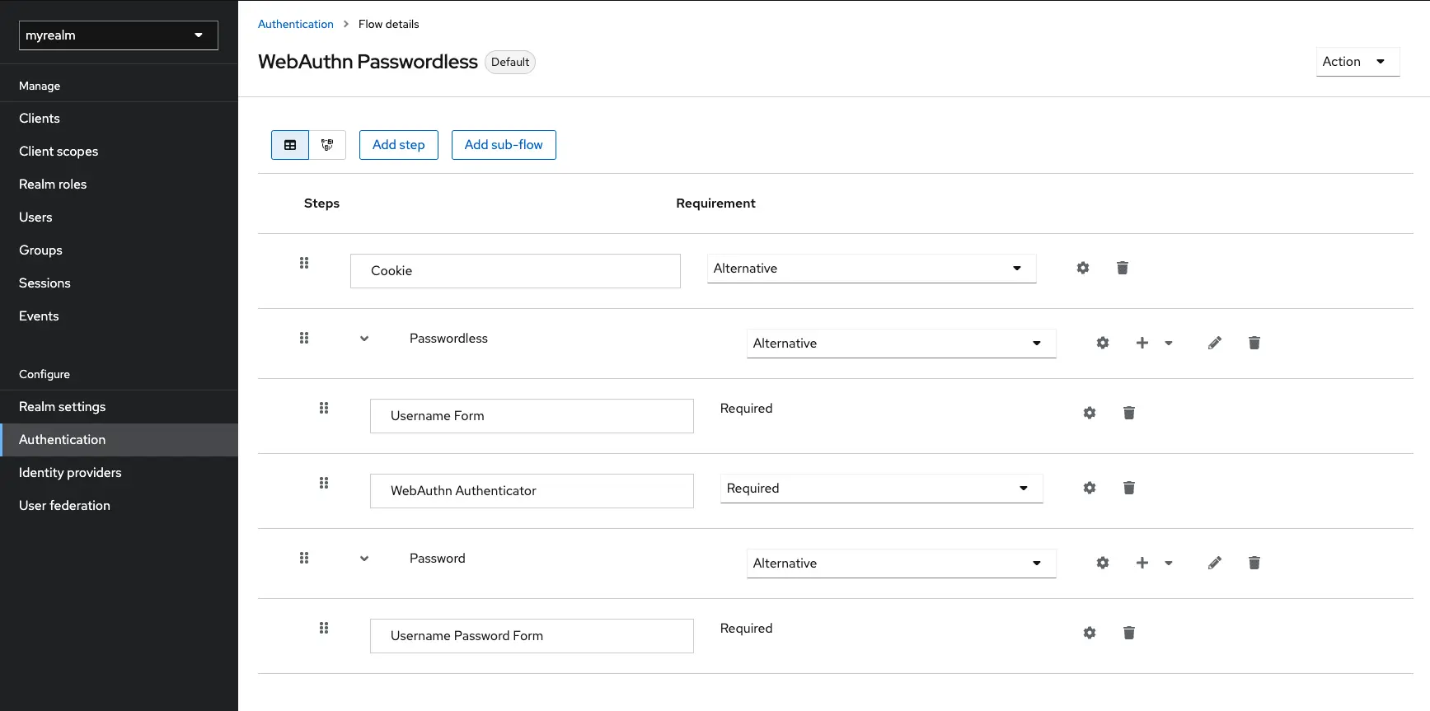Image resolution: width=1430 pixels, height=711 pixels.
Task: Delete the Username Form step
Action: pyautogui.click(x=1129, y=413)
